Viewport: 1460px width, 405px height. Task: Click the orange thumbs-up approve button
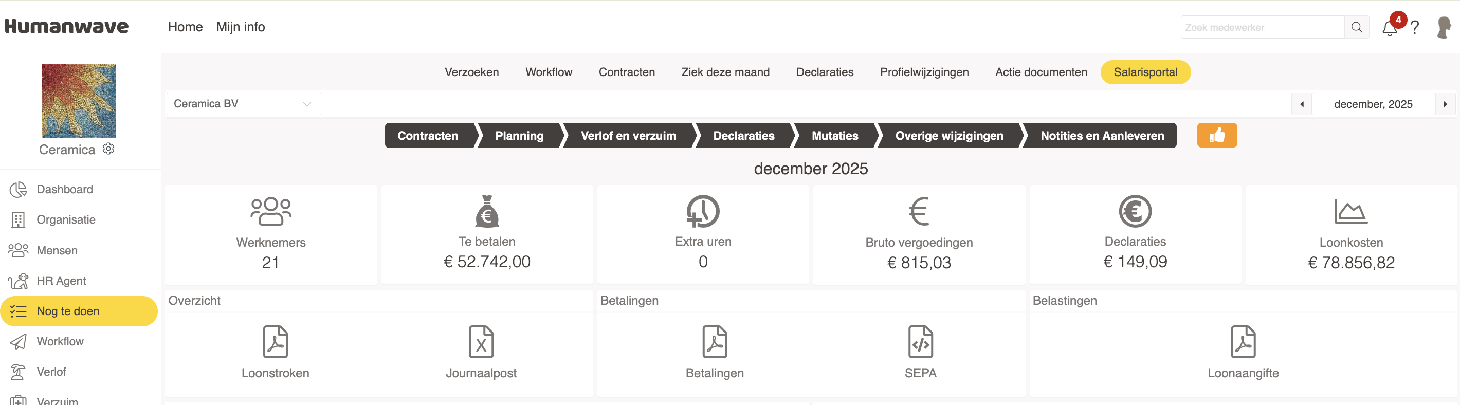1216,135
